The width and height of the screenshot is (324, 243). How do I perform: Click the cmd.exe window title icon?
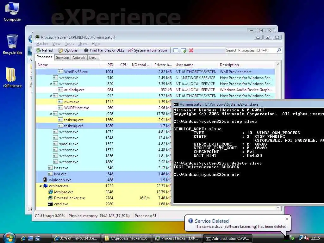pyautogui.click(x=176, y=104)
